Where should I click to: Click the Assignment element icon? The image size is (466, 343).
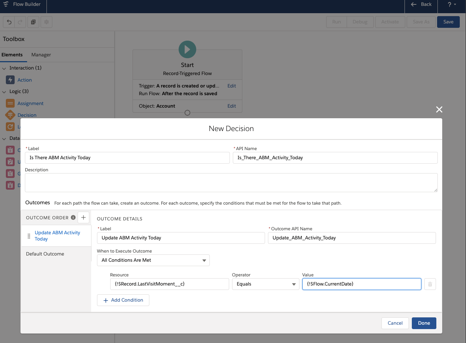[10, 103]
